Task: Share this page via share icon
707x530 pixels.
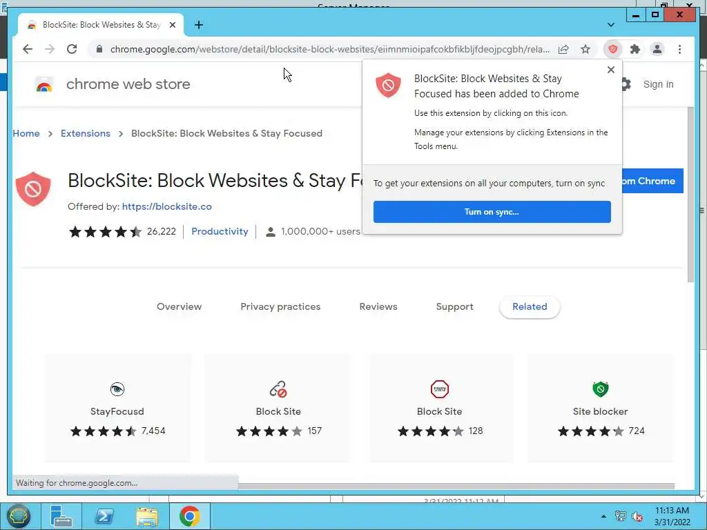Action: pos(563,49)
